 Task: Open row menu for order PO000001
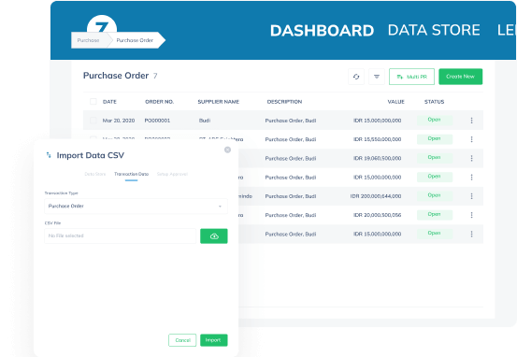pyautogui.click(x=471, y=121)
